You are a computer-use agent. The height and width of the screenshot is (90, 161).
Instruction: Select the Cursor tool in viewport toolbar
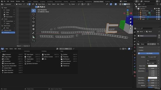[x=33, y=14]
